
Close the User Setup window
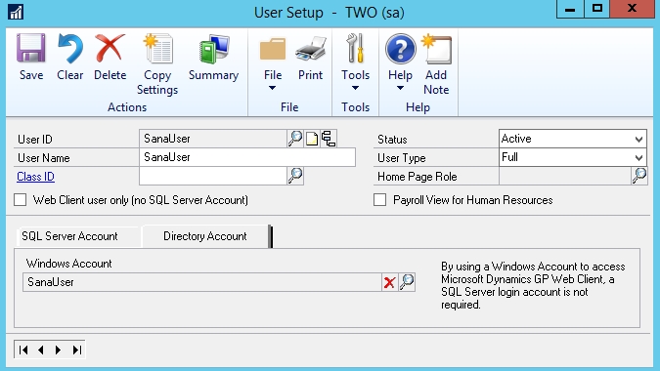pos(632,9)
